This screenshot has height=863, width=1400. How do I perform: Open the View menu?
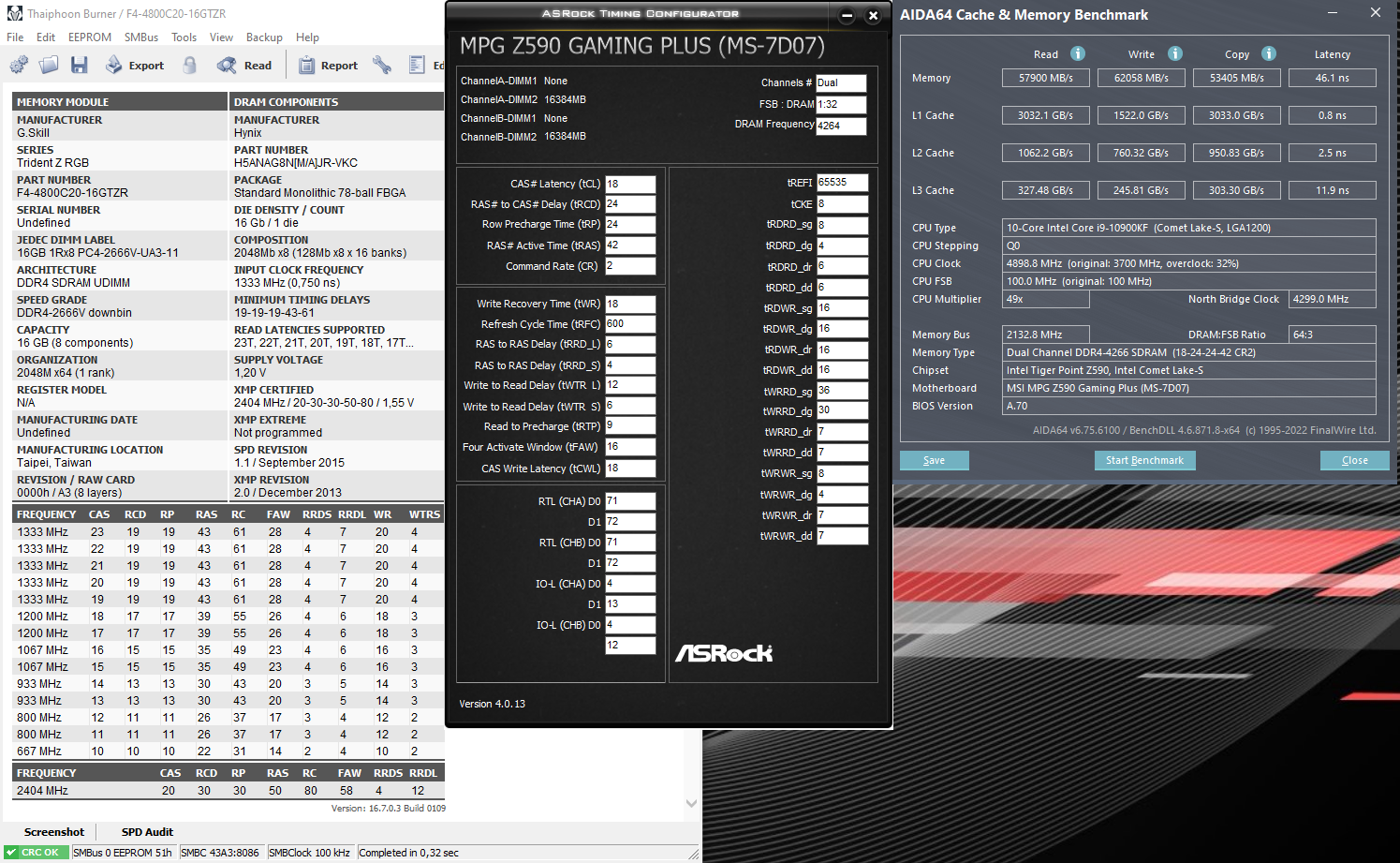(x=222, y=37)
